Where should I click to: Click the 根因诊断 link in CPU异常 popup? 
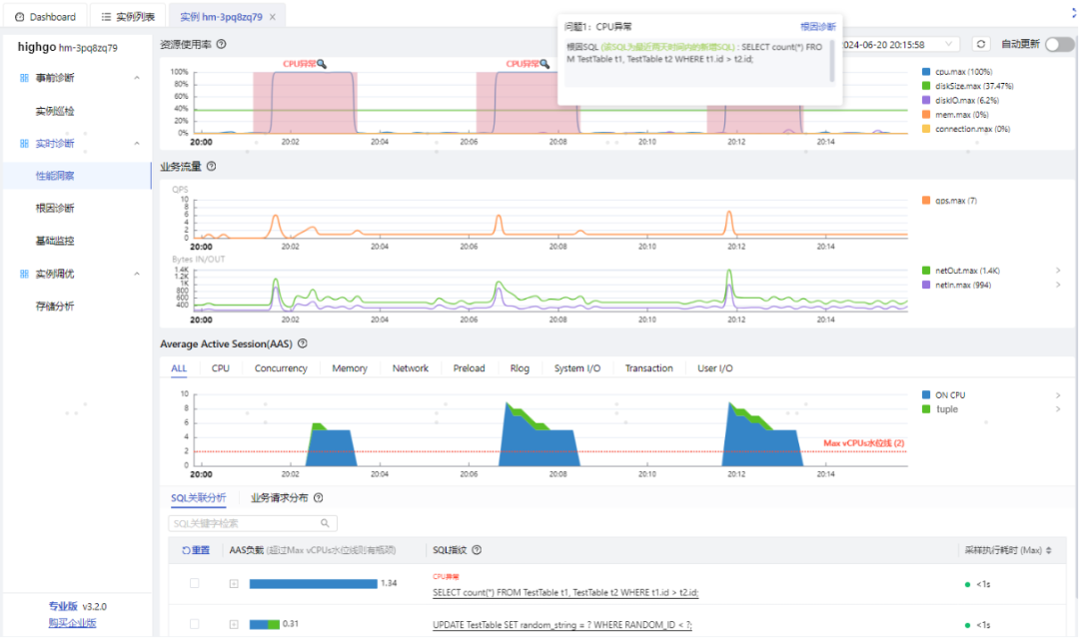[817, 27]
